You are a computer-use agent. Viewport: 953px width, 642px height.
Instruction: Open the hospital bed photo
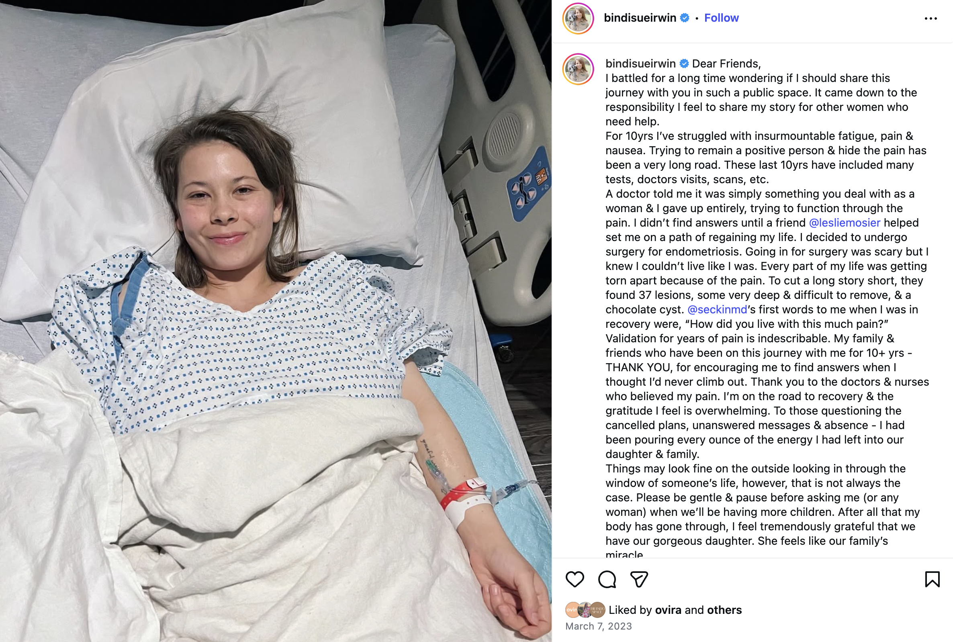(276, 321)
